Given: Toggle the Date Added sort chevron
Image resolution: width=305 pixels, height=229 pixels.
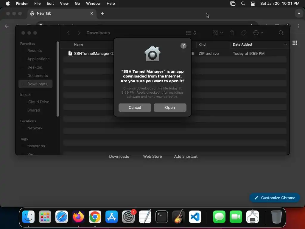Looking at the screenshot, I should (x=285, y=45).
